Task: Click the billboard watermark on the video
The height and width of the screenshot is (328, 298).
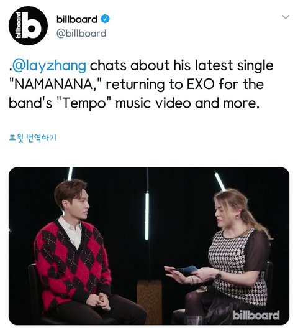Action: point(256,315)
